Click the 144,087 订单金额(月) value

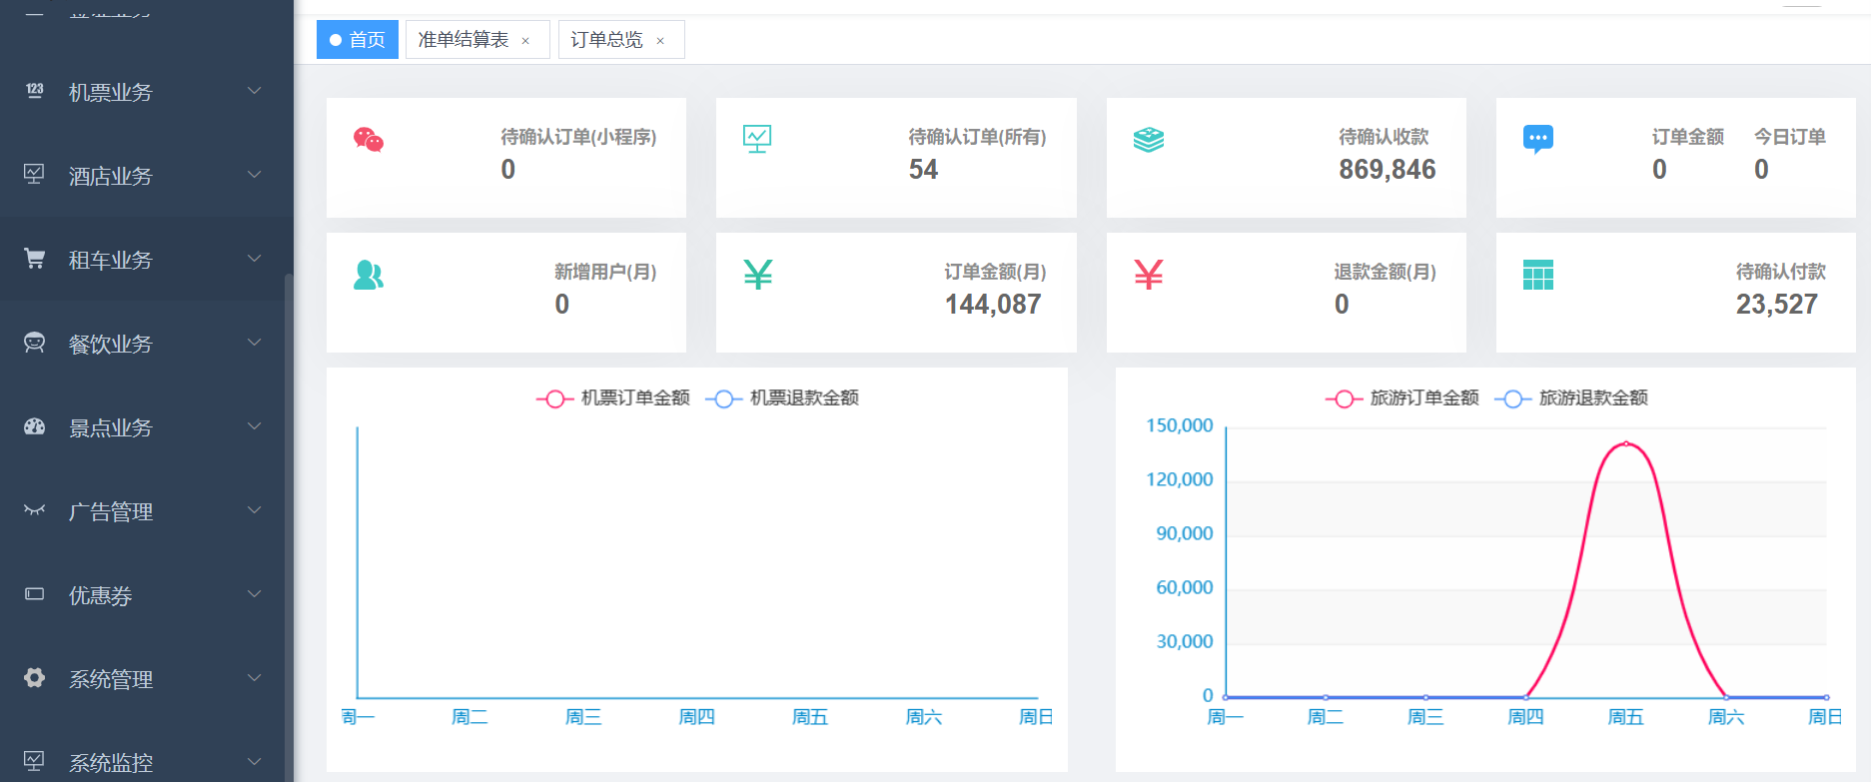coord(993,305)
